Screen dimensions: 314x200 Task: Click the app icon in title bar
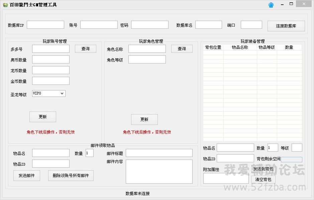tap(5, 5)
